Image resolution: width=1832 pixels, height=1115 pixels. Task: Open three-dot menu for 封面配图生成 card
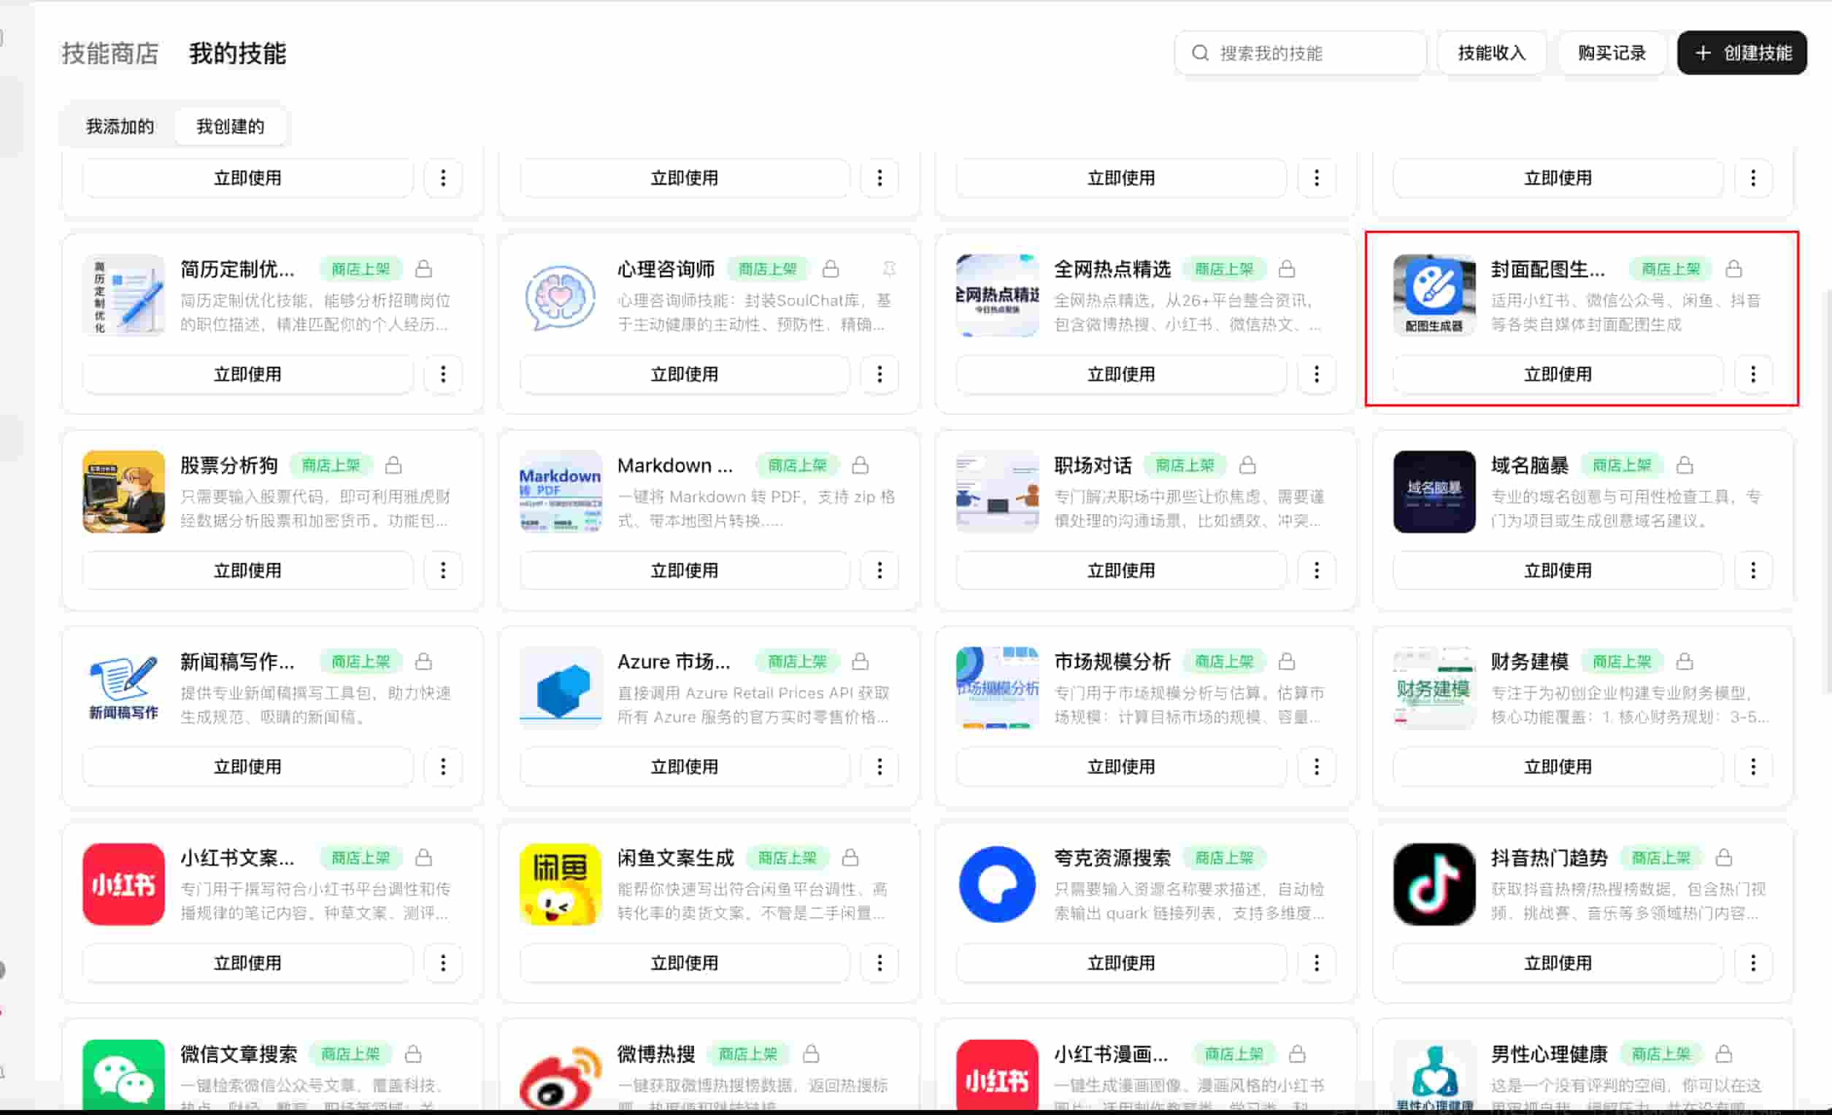pos(1752,374)
